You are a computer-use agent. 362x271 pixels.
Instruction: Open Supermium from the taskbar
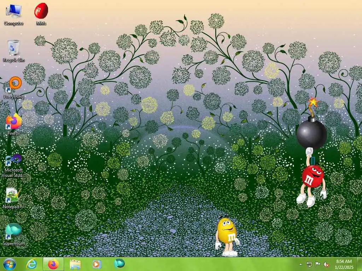(x=119, y=264)
